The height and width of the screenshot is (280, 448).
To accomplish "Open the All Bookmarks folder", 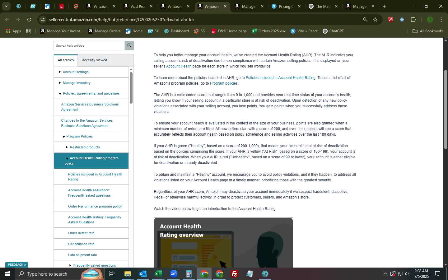I will click(428, 31).
